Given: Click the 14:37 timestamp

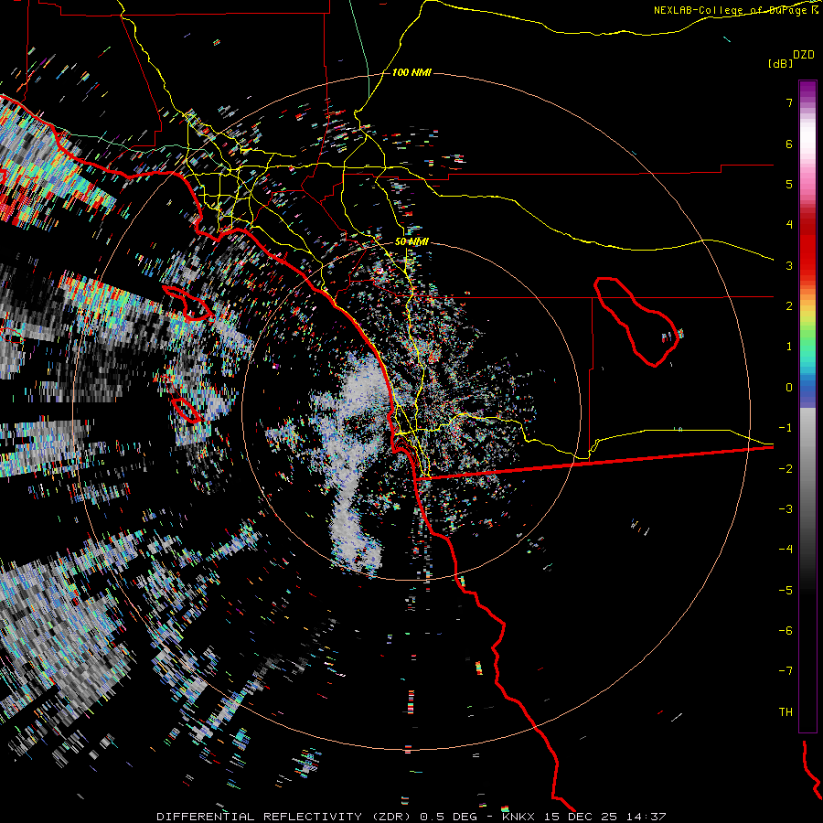Looking at the screenshot, I should click(x=647, y=817).
